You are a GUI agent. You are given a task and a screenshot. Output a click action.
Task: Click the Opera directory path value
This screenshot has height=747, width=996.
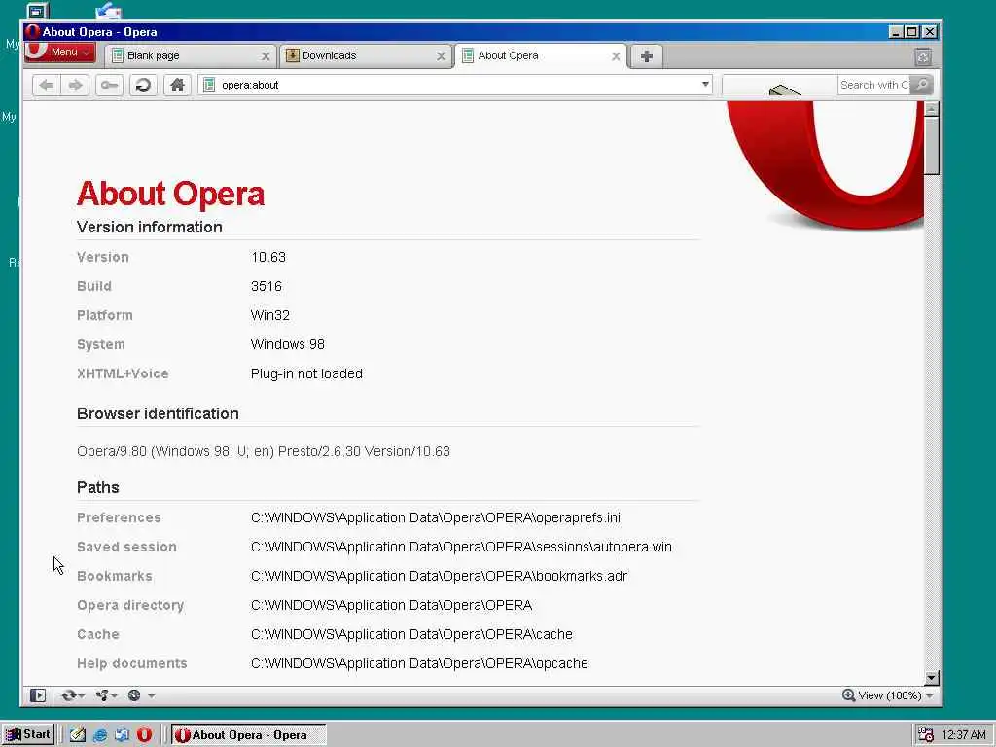click(391, 605)
